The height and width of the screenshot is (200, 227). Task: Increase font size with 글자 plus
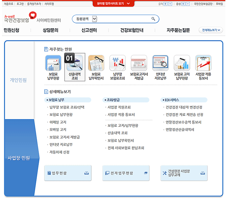point(165,4)
